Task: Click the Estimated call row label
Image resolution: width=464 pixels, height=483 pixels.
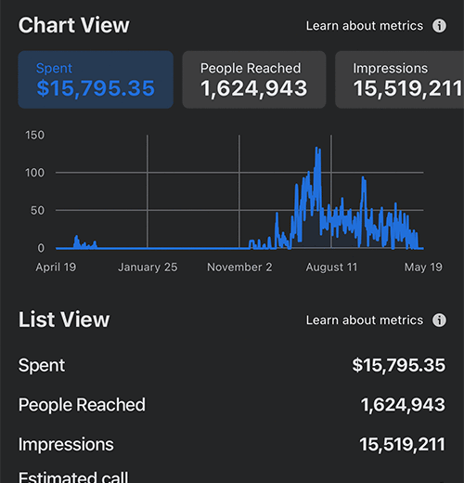Action: [x=73, y=476]
